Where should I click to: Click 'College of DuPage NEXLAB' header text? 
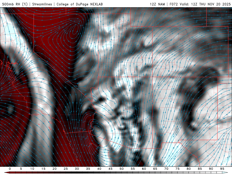[79, 4]
